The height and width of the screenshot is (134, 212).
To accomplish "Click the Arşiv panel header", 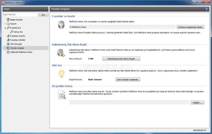I will tap(25, 9).
